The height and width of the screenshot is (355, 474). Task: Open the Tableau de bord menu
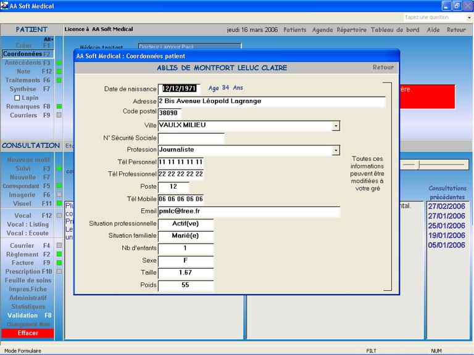(395, 30)
